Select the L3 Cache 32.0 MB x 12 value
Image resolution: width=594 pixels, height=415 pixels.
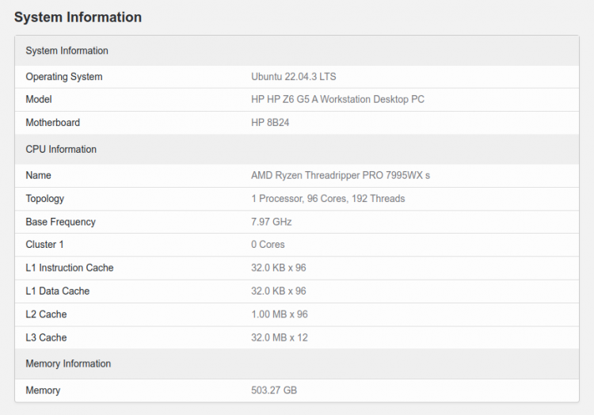point(280,337)
